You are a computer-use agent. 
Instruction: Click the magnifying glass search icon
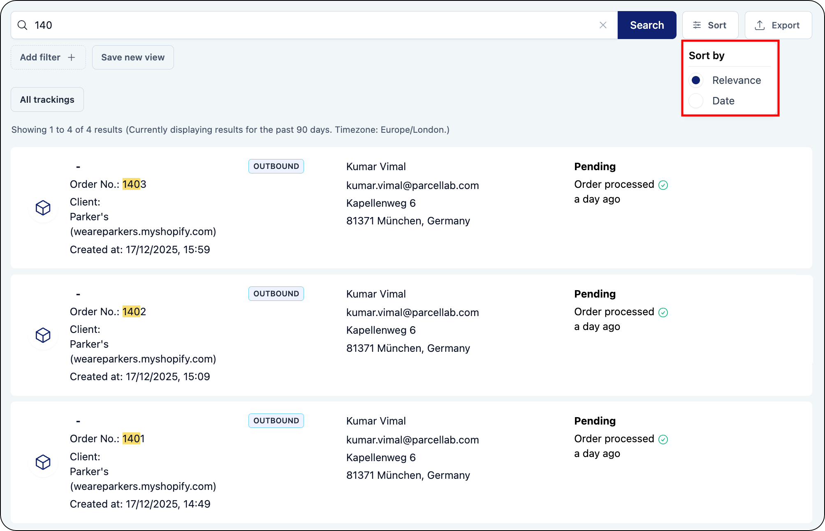[x=23, y=25]
